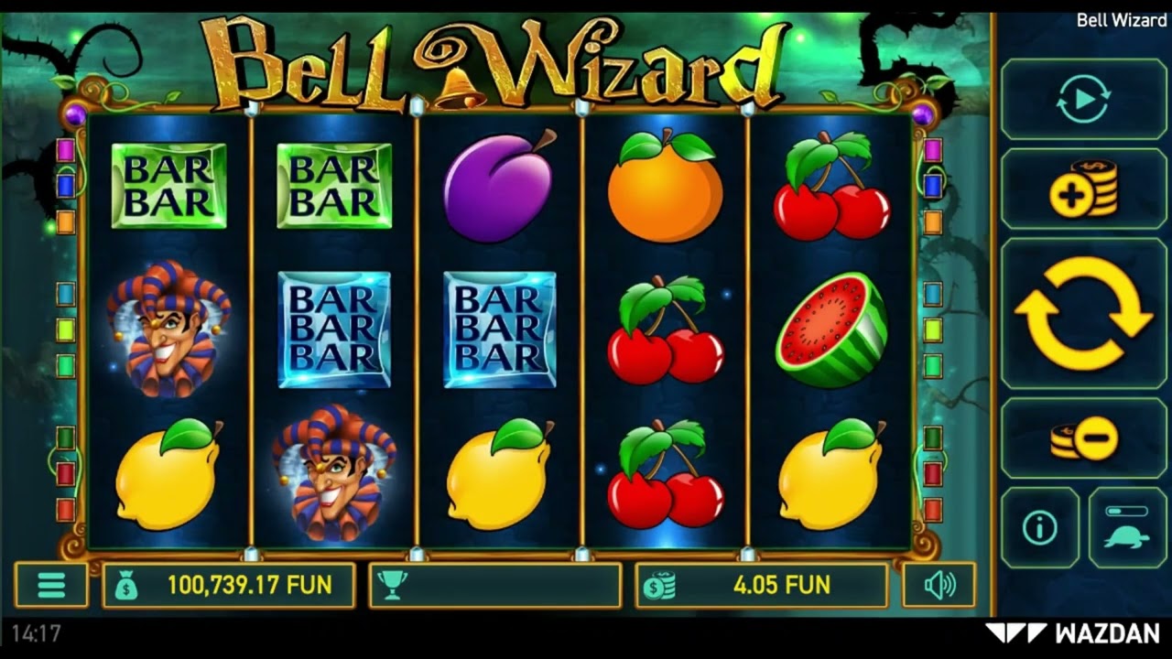Click the purple plum symbol
This screenshot has width=1172, height=659.
click(500, 187)
